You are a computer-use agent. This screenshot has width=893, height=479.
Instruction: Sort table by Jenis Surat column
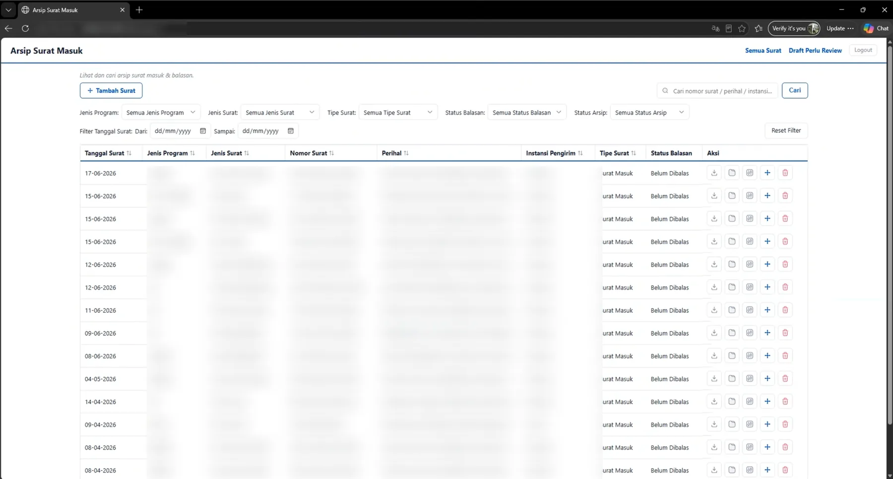(x=247, y=153)
